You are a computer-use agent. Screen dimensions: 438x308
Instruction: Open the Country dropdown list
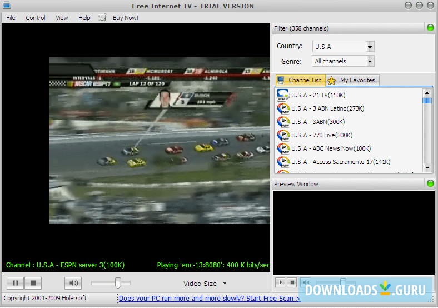(370, 47)
